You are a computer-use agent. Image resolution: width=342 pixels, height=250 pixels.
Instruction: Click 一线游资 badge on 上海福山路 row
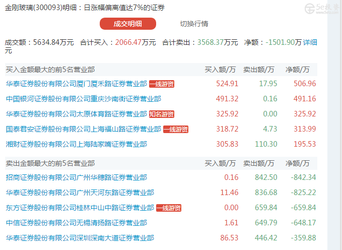coord(176,129)
